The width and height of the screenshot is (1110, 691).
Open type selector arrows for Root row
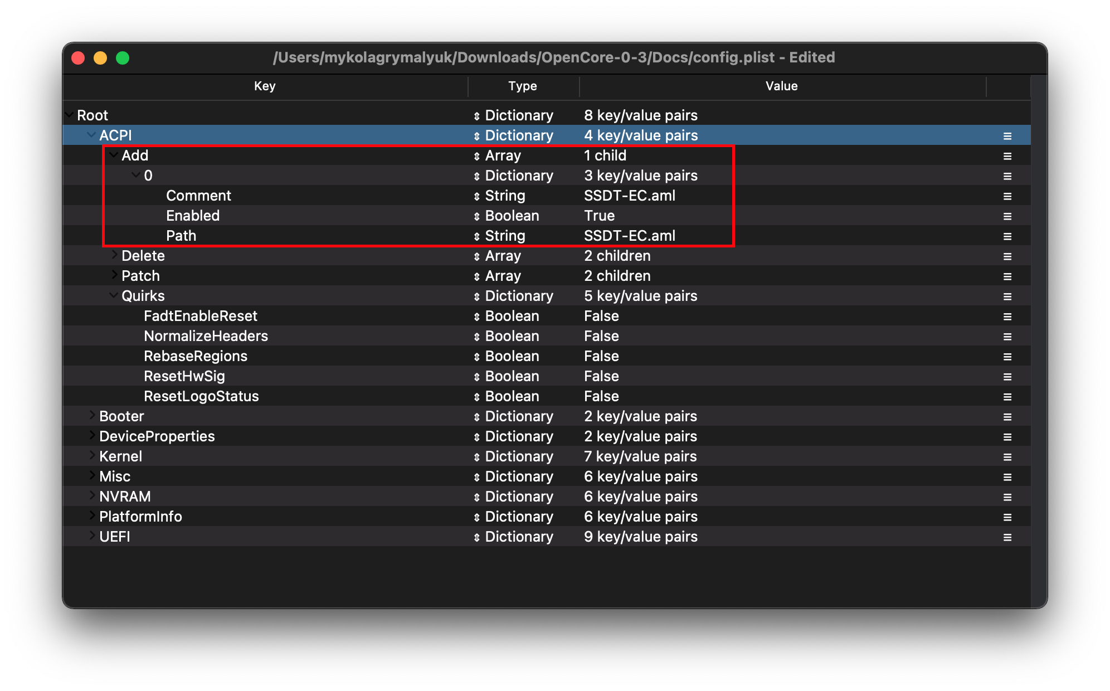tap(476, 116)
